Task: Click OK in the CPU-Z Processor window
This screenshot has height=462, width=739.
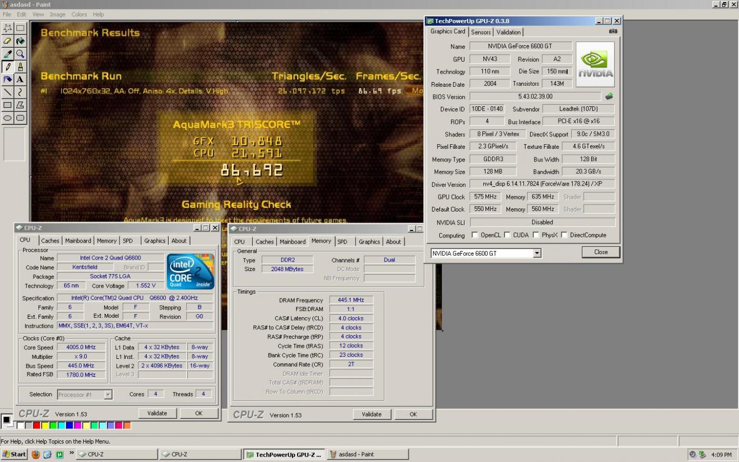Action: click(199, 414)
